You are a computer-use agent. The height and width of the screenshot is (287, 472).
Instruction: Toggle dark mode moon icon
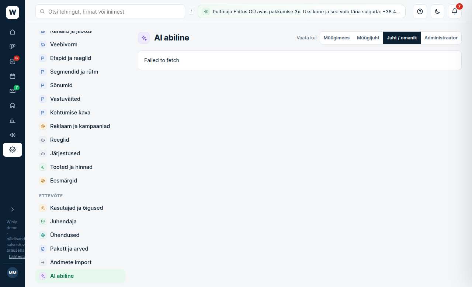coord(437,11)
